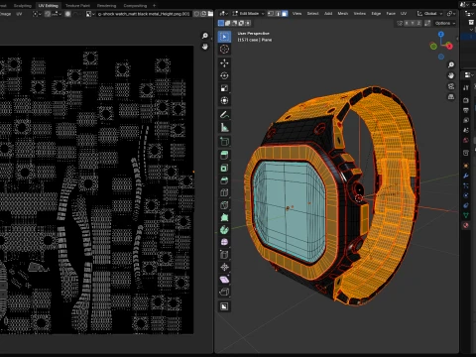Open the Output properties tab
This screenshot has width=476, height=357.
pyautogui.click(x=466, y=110)
